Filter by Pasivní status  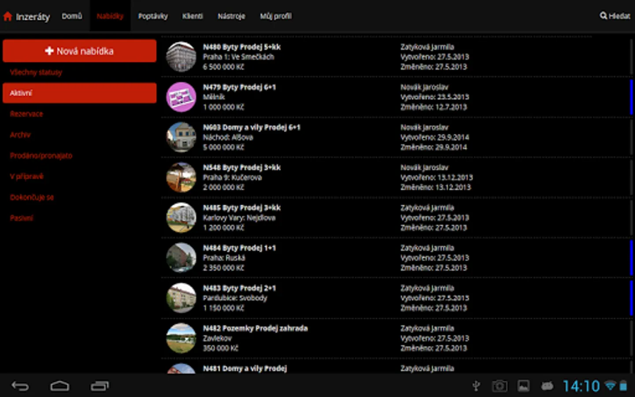point(22,218)
